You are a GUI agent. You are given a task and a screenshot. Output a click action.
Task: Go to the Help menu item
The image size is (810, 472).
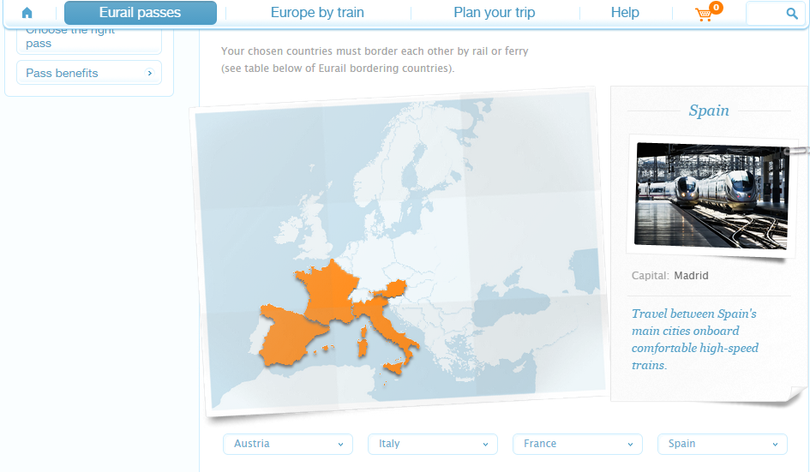click(x=625, y=13)
